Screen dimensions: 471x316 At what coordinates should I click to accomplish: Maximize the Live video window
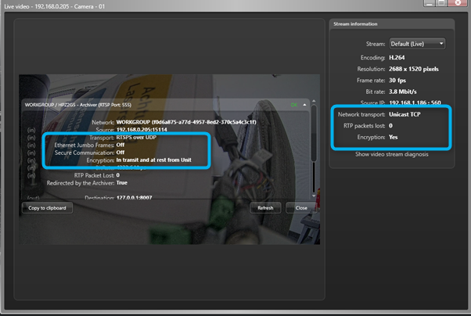pyautogui.click(x=440, y=4)
